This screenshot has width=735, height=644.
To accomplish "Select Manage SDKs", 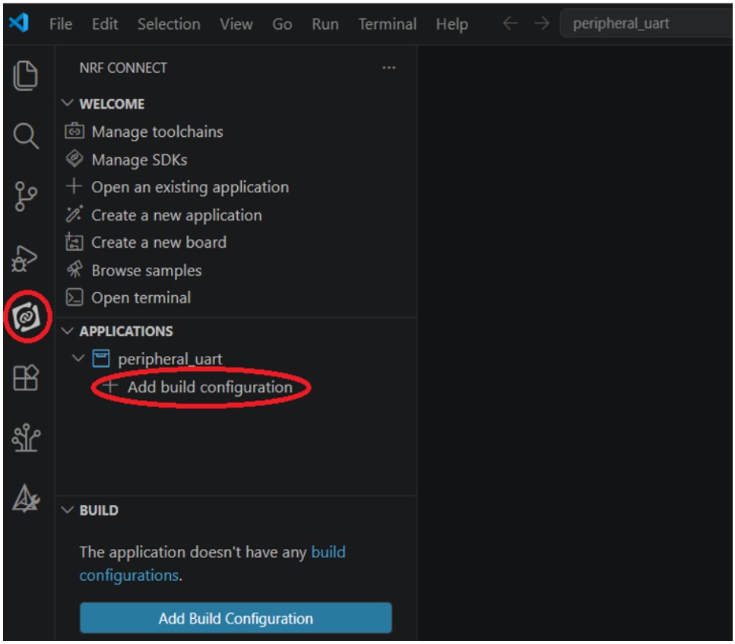I will [139, 160].
